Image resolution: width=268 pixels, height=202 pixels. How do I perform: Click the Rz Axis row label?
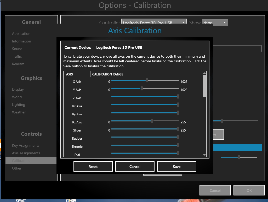[x=77, y=122]
